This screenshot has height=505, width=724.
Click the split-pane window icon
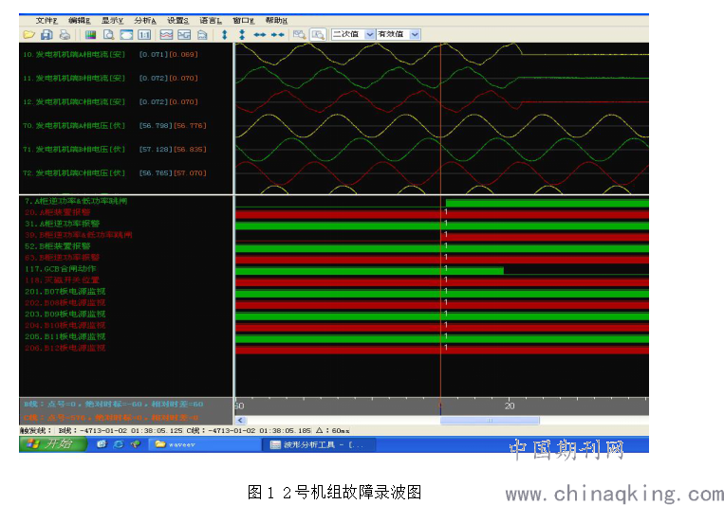(x=184, y=35)
